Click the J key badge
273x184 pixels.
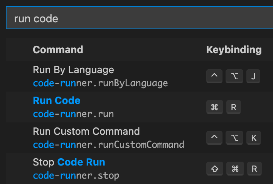tap(253, 76)
